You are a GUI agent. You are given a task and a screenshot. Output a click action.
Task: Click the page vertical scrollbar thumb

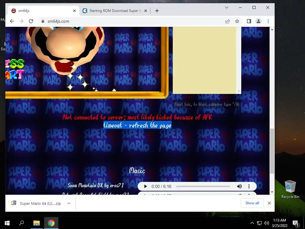[272, 151]
